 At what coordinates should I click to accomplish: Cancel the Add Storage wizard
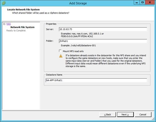(x=143, y=115)
